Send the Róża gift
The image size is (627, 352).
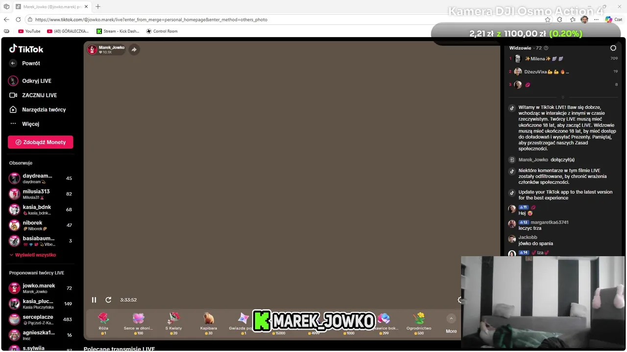coord(103,324)
